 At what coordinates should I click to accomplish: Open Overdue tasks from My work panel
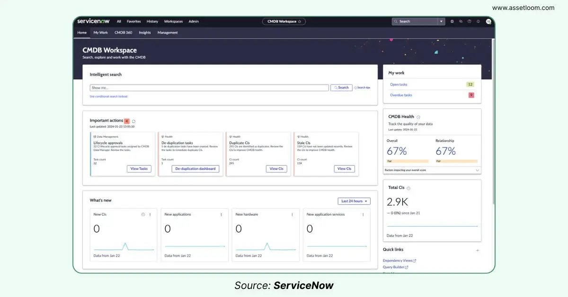point(401,95)
